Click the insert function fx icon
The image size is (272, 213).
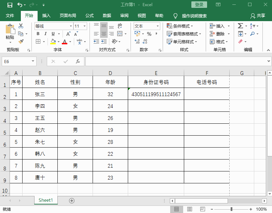pyautogui.click(x=78, y=61)
